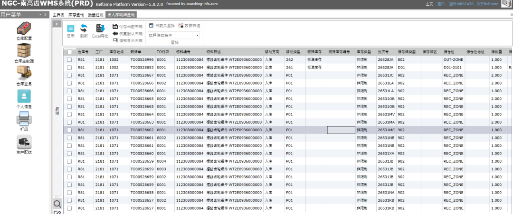
Task: Open 关于Beflame about link
Action: pos(487,4)
